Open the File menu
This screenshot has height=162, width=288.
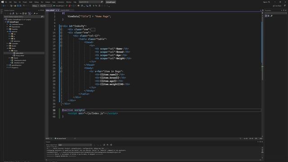(6, 2)
